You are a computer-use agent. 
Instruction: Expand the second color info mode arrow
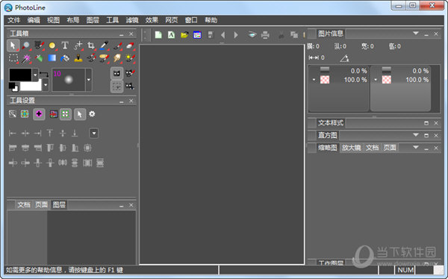376,80
